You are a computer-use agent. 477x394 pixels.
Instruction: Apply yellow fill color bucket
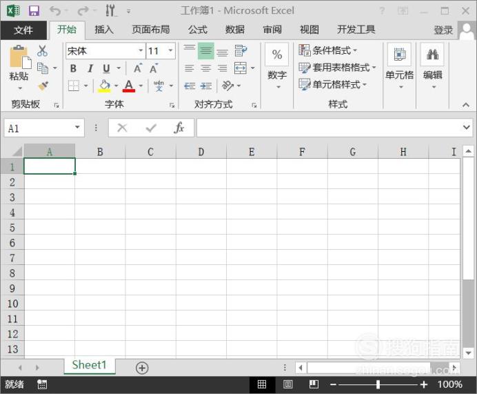pyautogui.click(x=104, y=86)
